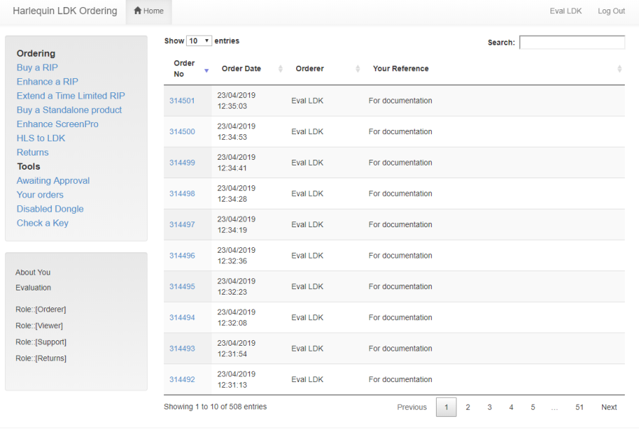This screenshot has height=431, width=639.
Task: Open Extend a Time Limited RIP
Action: pos(70,96)
